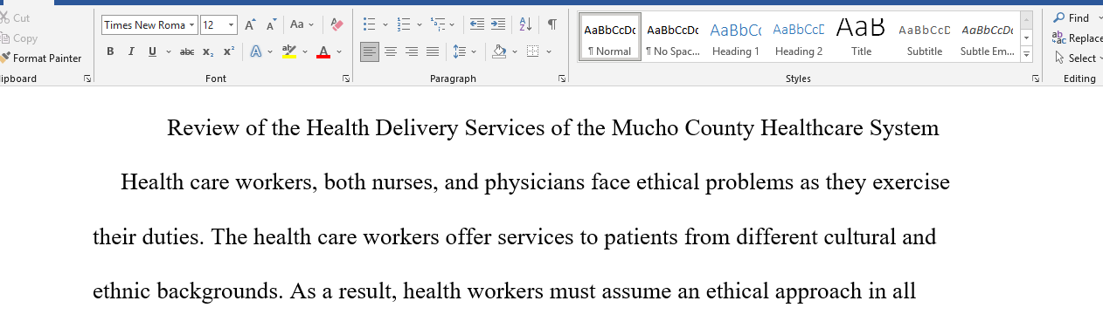Apply the Heading 1 style
Screen dimensions: 1103x335
pyautogui.click(x=736, y=37)
